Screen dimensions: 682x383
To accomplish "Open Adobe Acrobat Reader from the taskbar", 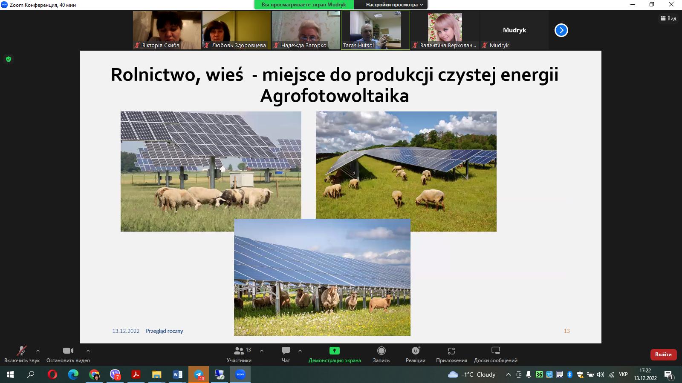I will click(136, 374).
